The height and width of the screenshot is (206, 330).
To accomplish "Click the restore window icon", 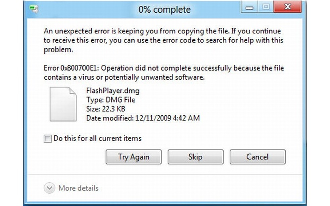I will (x=266, y=6).
